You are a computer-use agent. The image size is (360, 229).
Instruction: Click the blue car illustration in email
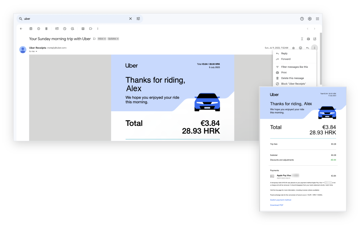tap(207, 102)
